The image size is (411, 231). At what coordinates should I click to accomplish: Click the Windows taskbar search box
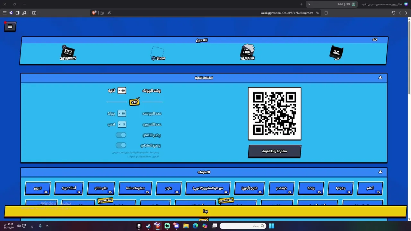243,226
